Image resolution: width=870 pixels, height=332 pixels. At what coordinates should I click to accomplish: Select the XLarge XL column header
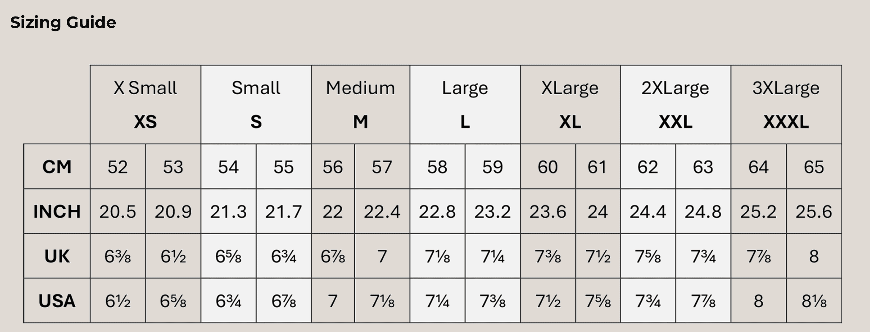point(570,104)
